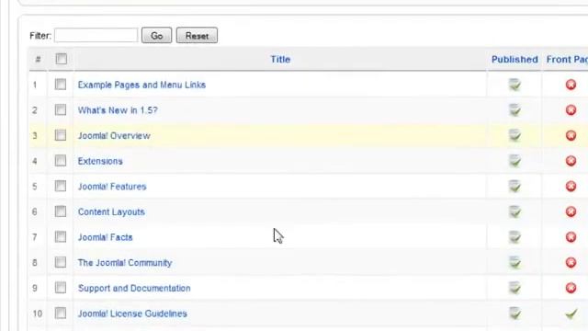This screenshot has height=331, width=588.
Task: Open the Joomla! Facts article
Action: (106, 237)
